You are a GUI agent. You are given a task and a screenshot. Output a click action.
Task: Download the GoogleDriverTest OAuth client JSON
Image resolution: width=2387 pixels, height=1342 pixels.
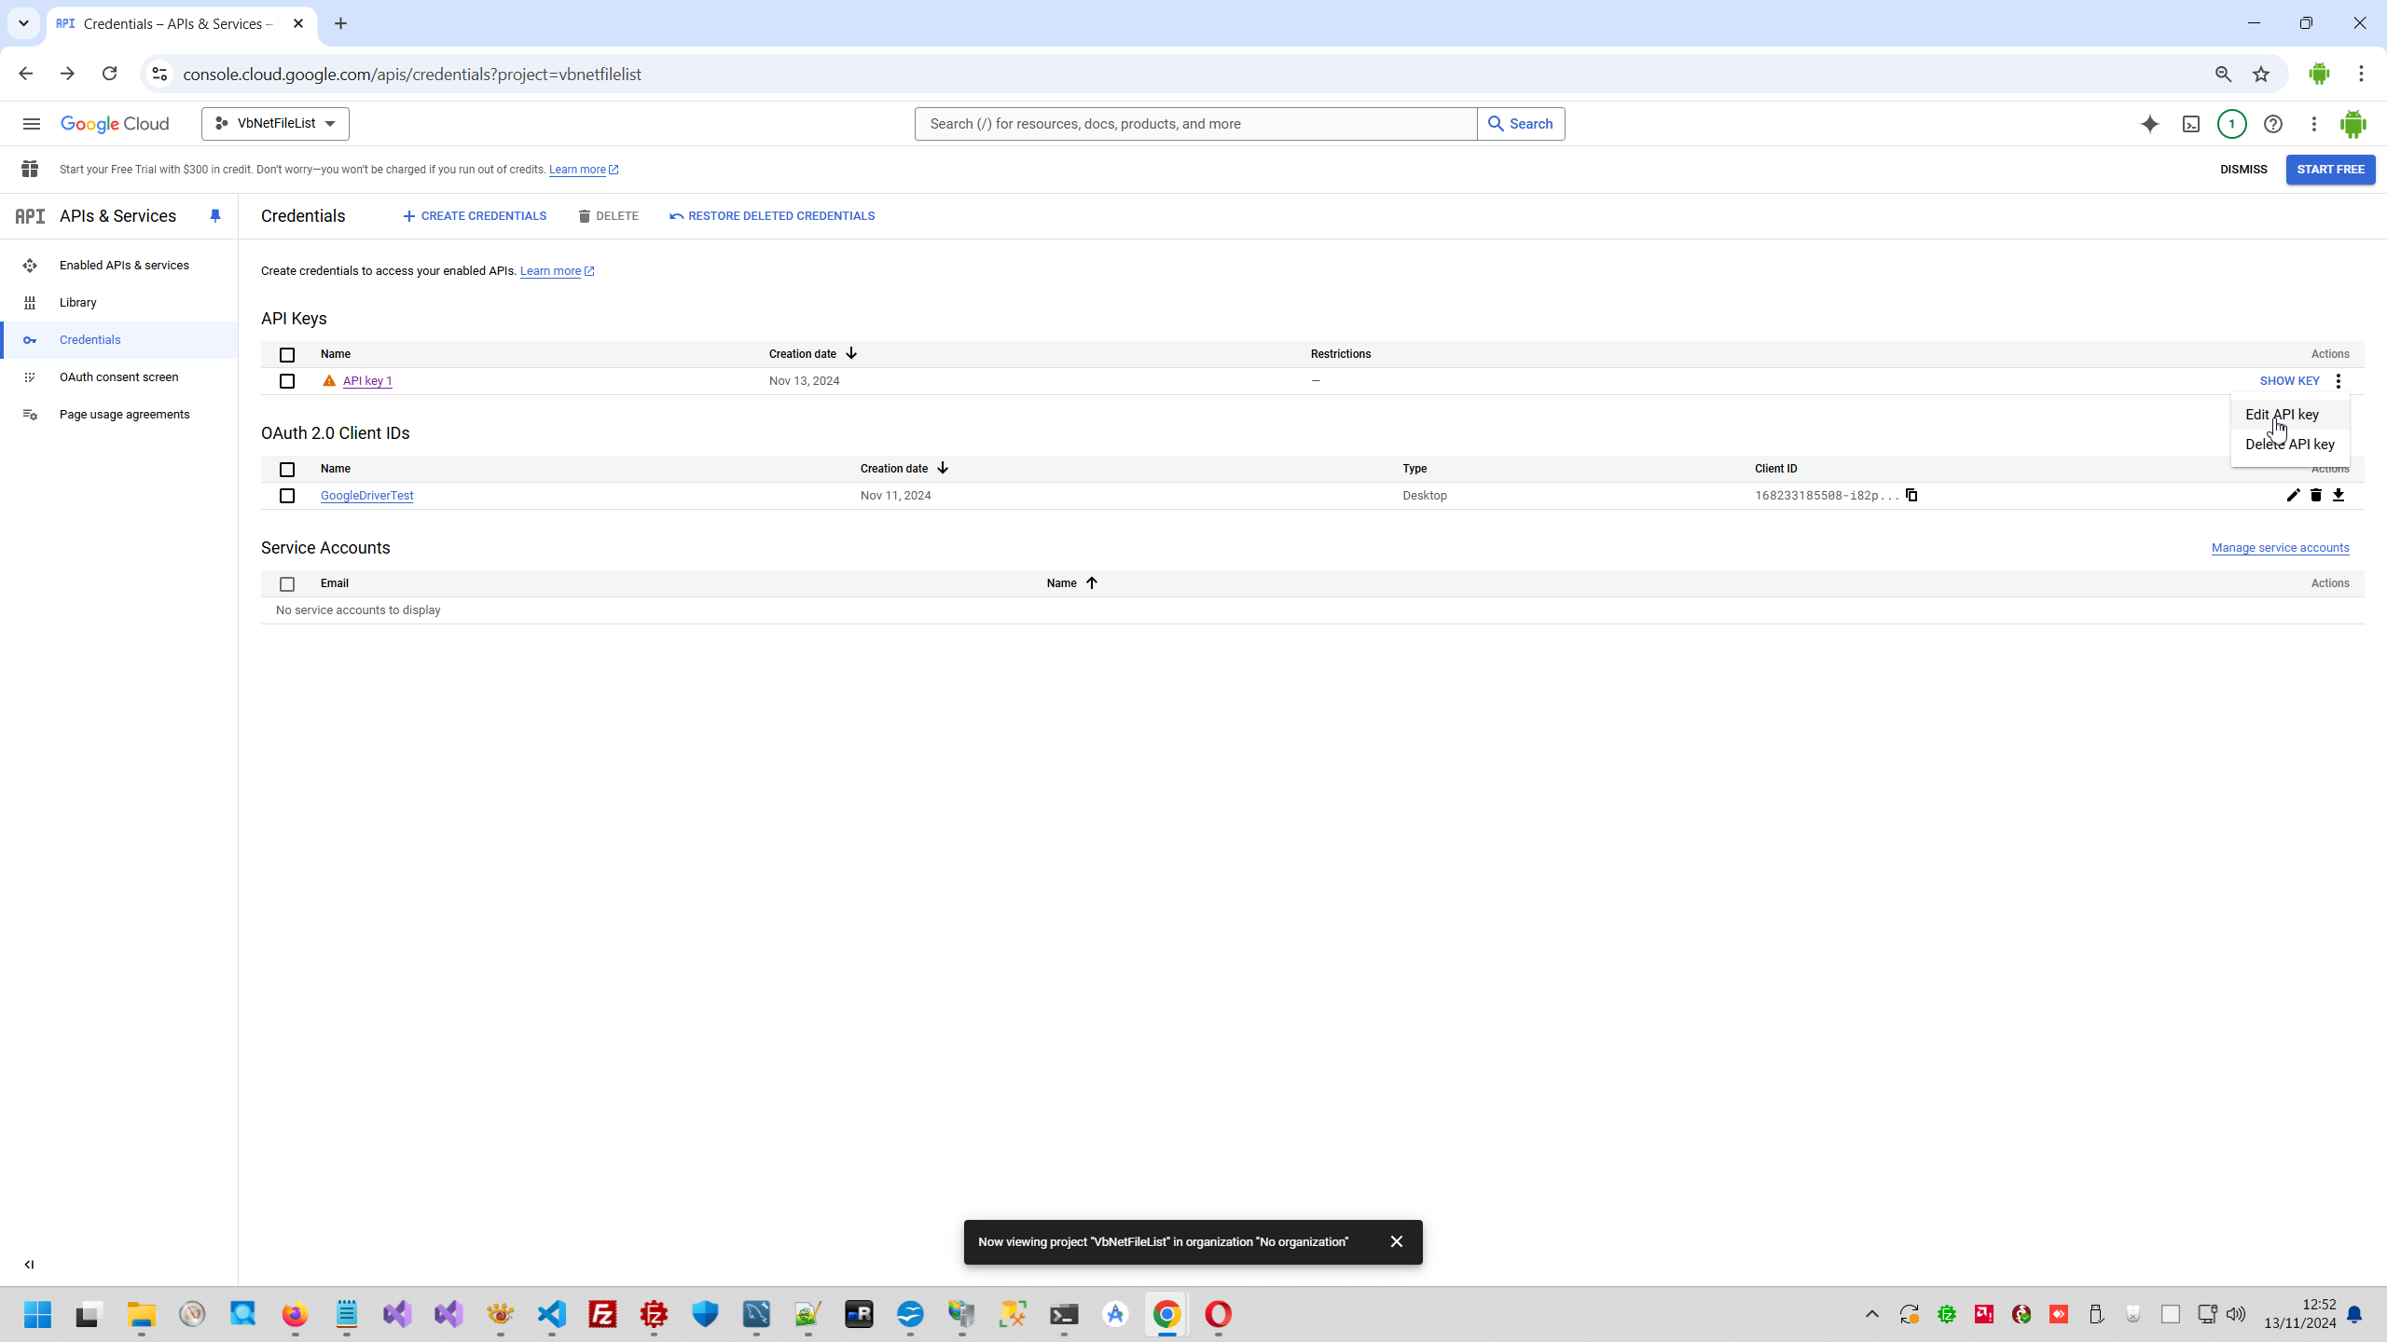[2339, 495]
